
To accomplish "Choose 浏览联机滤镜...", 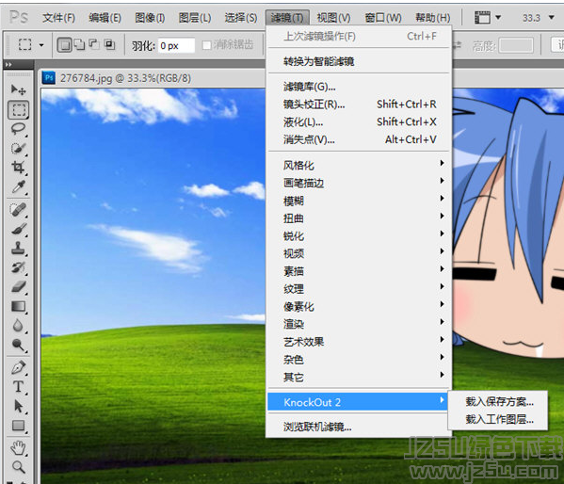I will (360, 427).
